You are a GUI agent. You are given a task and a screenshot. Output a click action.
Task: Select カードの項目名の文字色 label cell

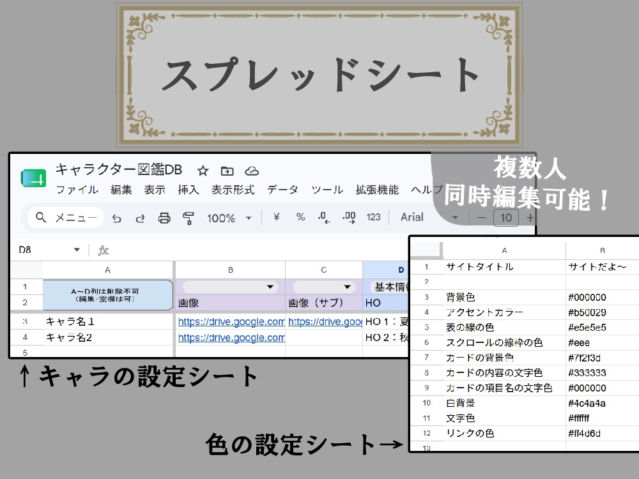(504, 388)
